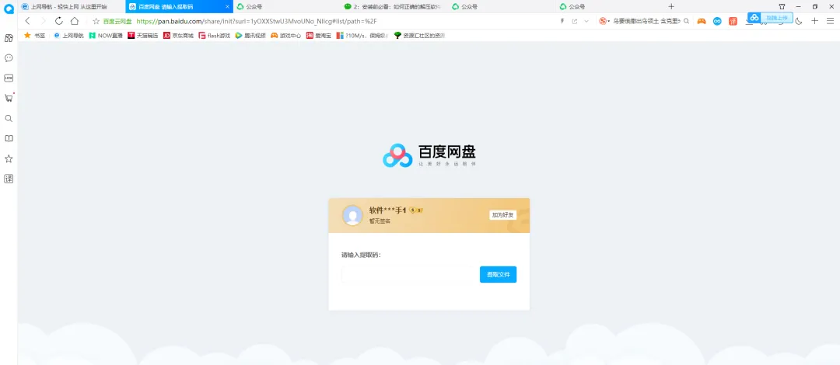Click the QQ browser logo icon
The image size is (840, 365).
9,9
